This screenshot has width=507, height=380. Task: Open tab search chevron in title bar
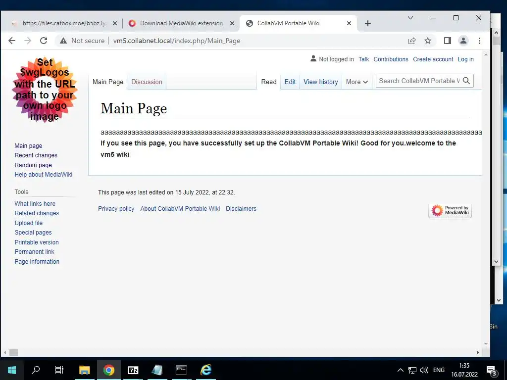click(410, 18)
